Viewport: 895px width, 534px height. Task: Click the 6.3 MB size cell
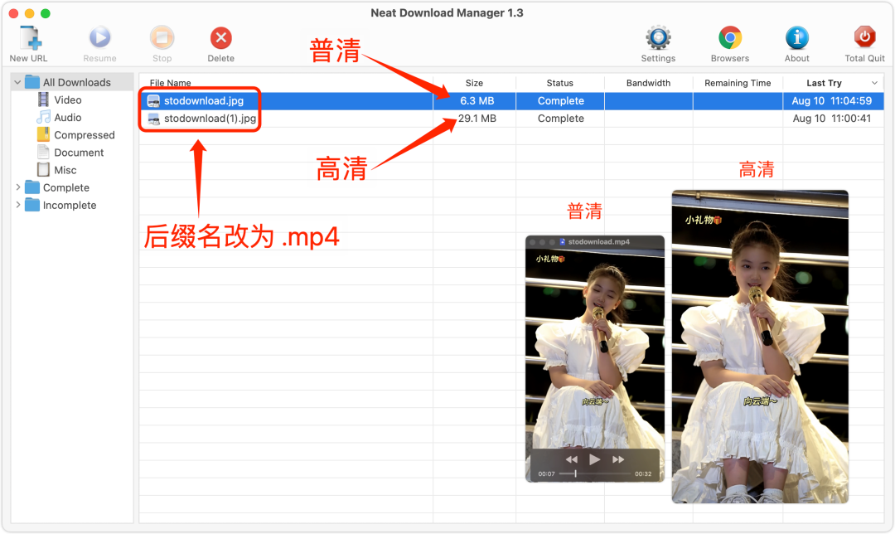(x=477, y=101)
